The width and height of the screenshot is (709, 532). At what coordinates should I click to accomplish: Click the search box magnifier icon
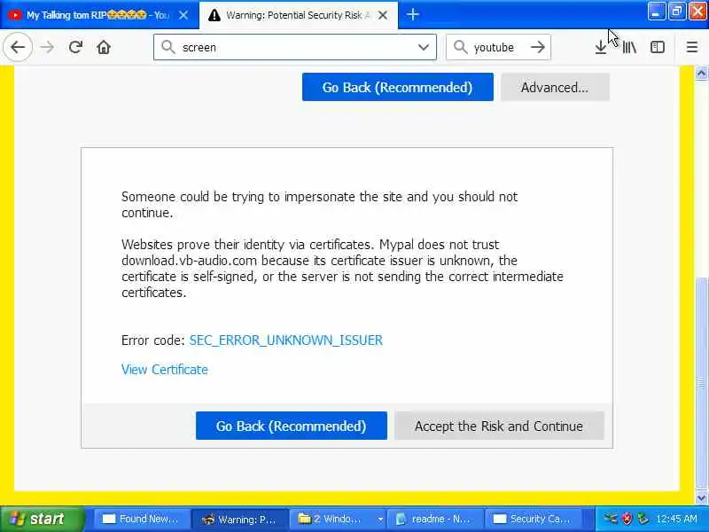coord(460,47)
